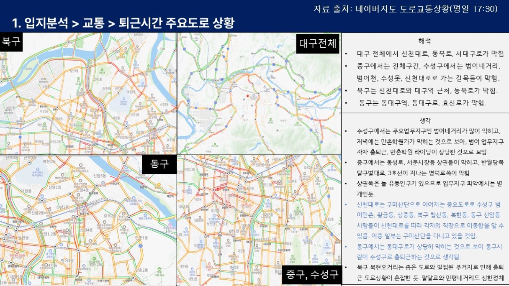
Task: Click bullet '북구 복현오거리는 좁은 도로와 밀집된 주거지로'
Action: point(430,272)
